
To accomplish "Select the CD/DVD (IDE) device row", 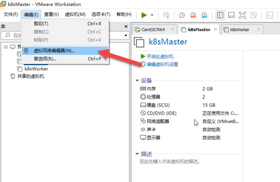I will click(x=189, y=113).
